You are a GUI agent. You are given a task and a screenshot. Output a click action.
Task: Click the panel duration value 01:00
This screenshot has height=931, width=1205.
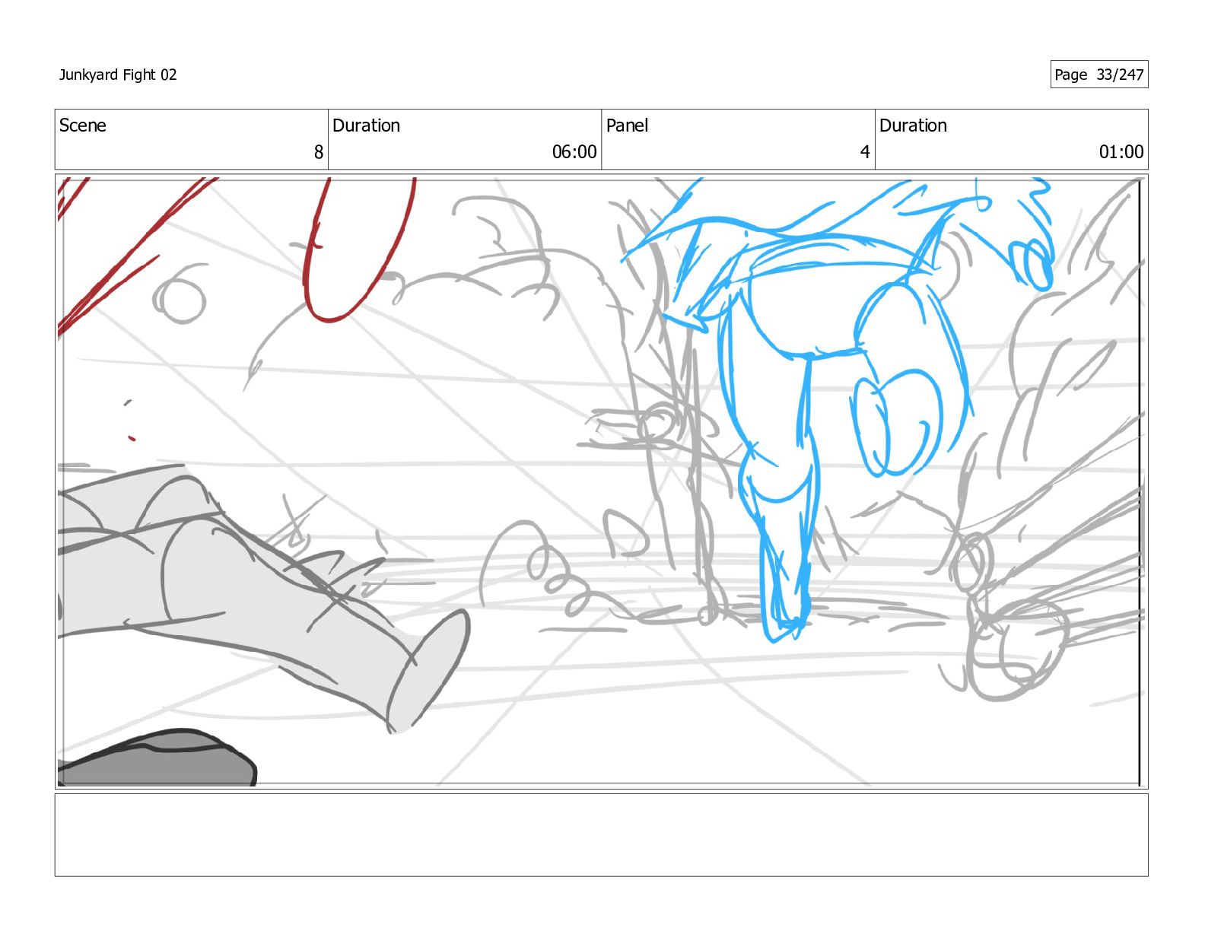coord(1121,152)
